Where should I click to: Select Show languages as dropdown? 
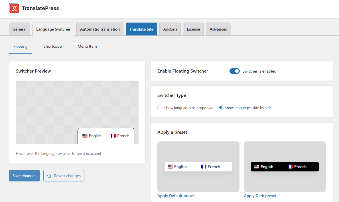pyautogui.click(x=160, y=107)
